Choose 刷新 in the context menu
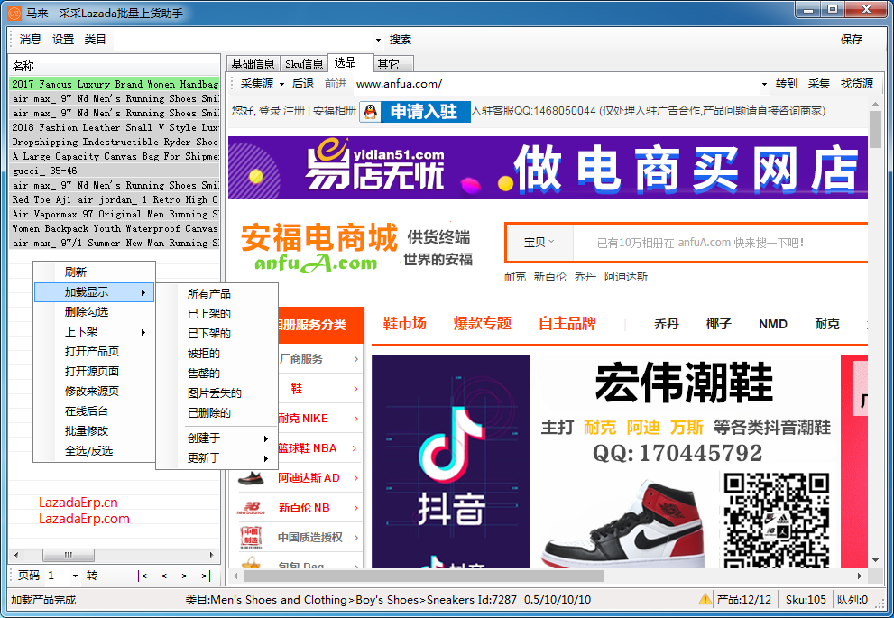 tap(94, 272)
